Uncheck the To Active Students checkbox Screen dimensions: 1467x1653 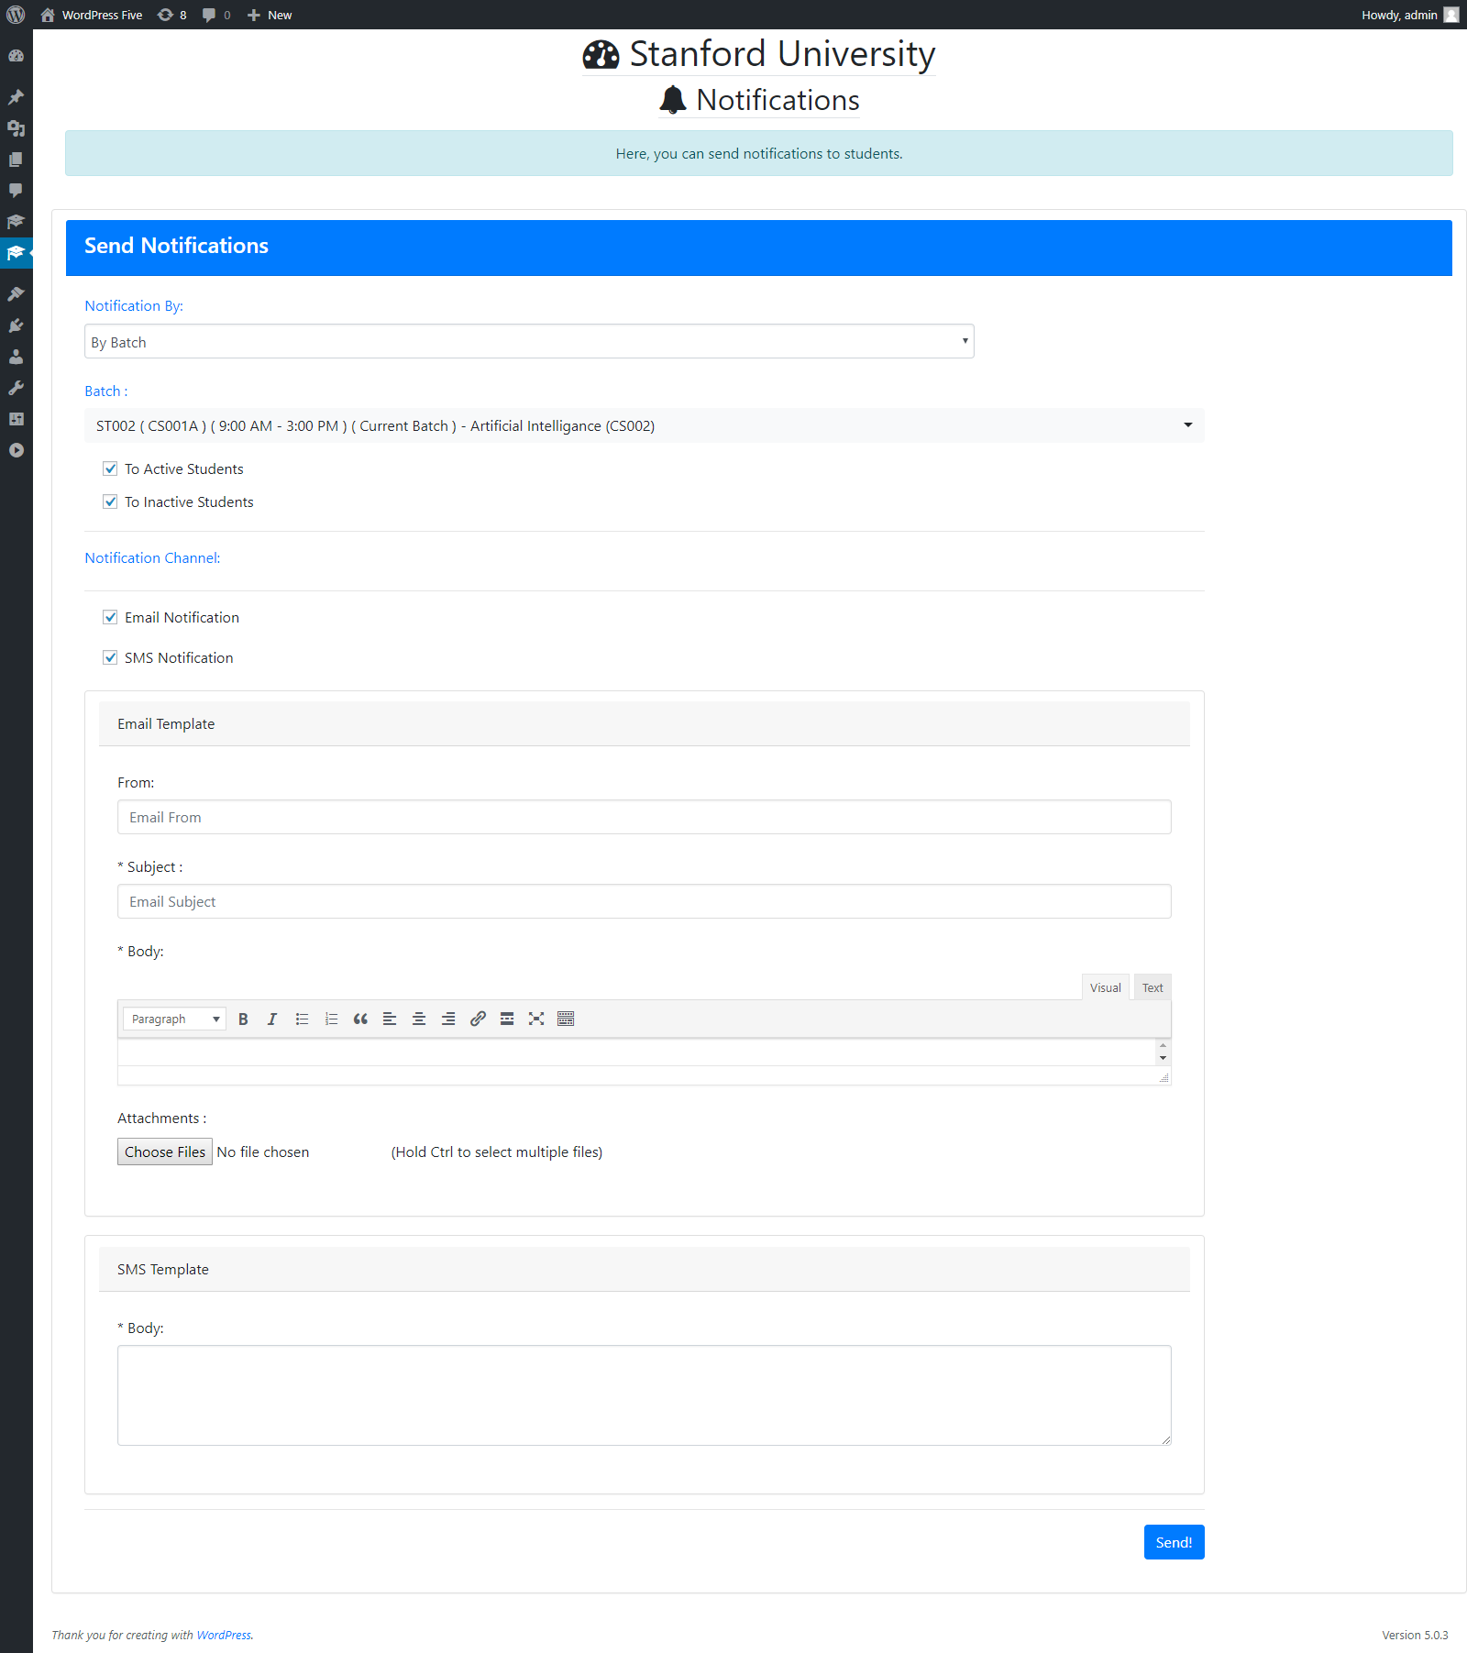(110, 468)
